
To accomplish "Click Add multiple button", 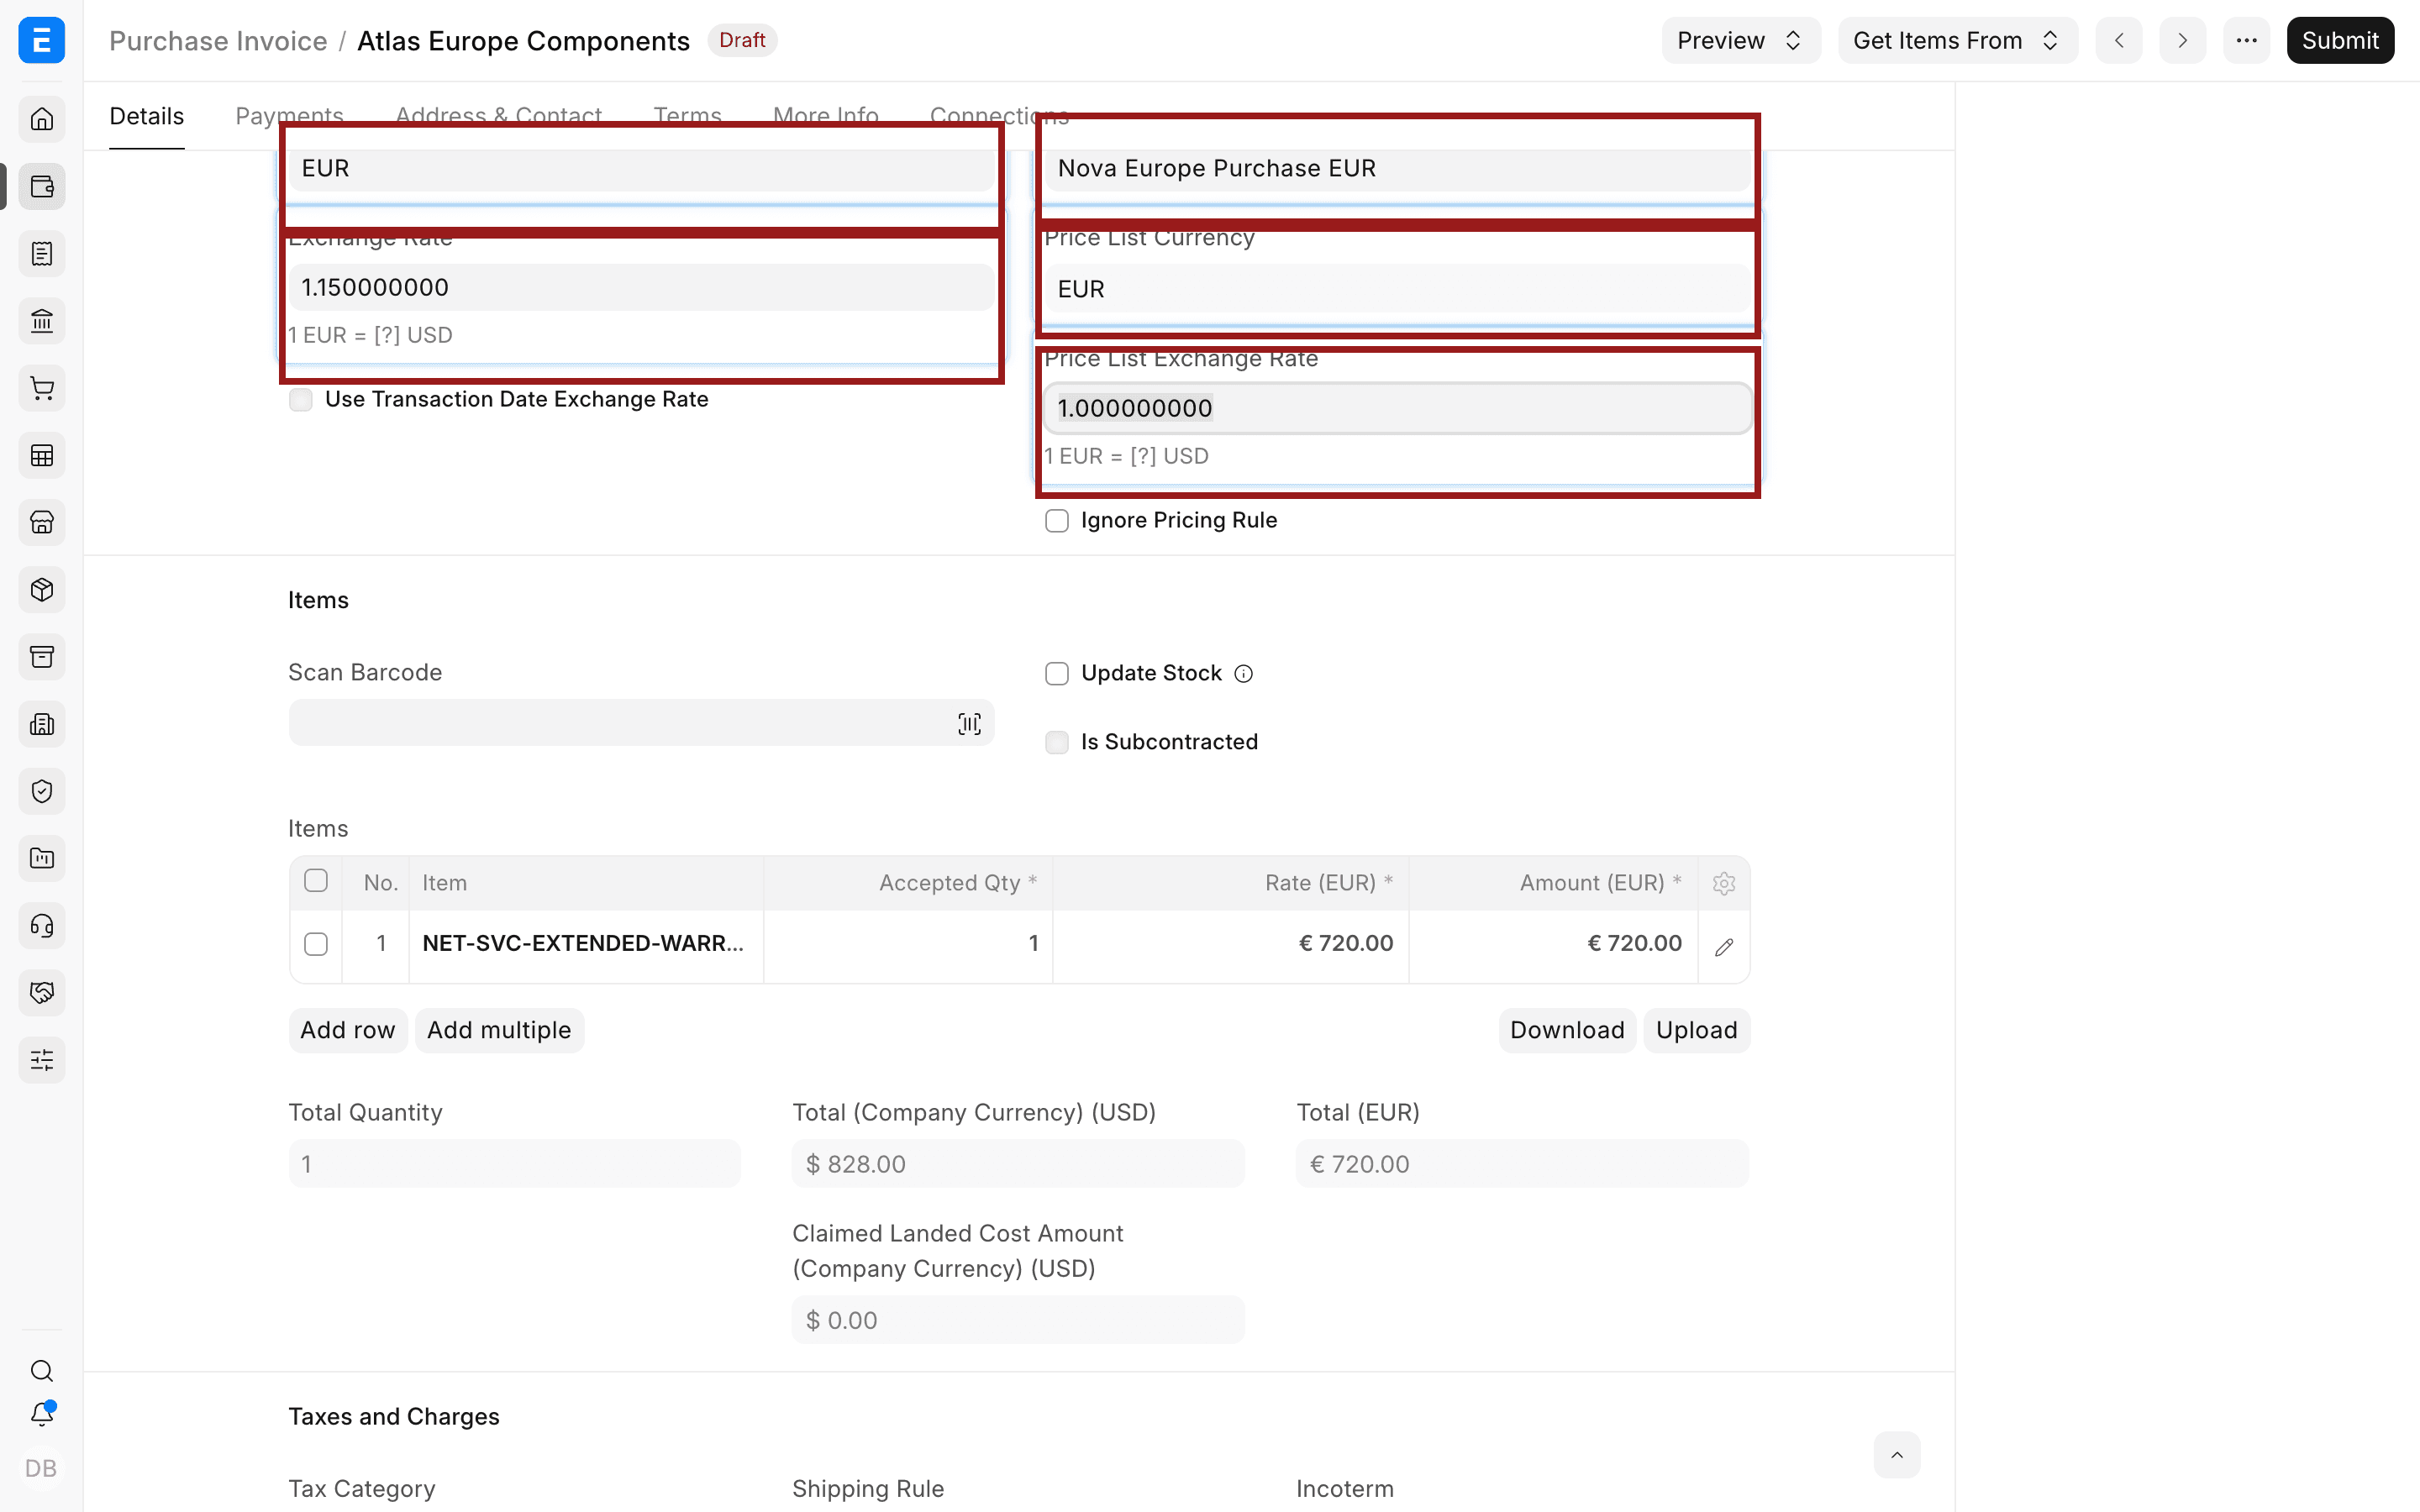I will click(x=498, y=1030).
